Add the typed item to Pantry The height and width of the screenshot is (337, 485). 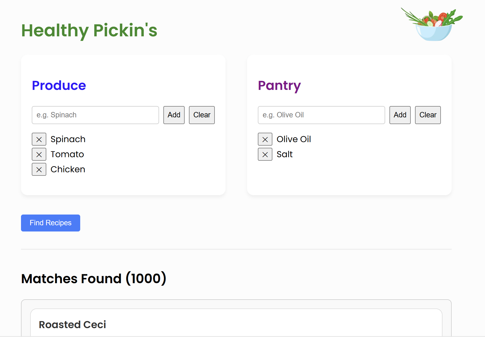(x=400, y=115)
